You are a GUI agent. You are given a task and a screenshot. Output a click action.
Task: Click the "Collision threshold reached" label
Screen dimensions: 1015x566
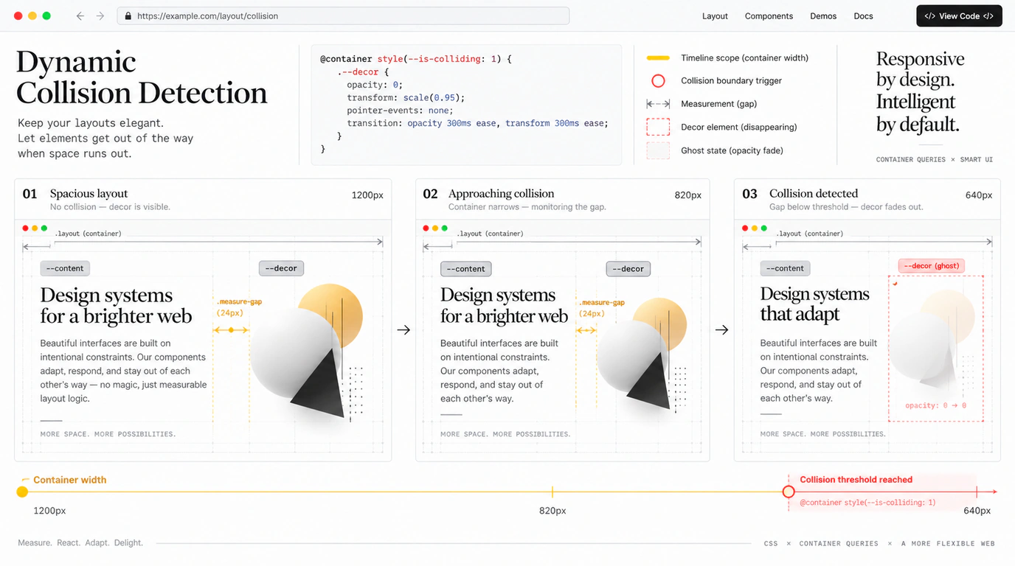(856, 479)
